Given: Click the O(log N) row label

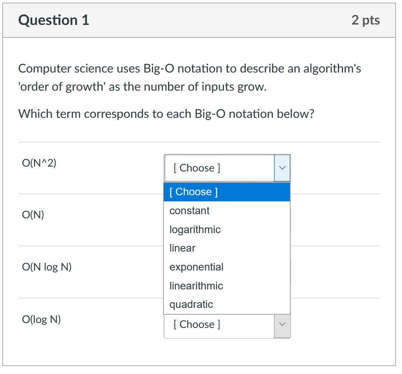Looking at the screenshot, I should (x=41, y=319).
